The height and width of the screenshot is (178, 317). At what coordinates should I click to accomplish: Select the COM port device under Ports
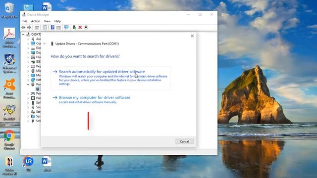pyautogui.click(x=38, y=89)
